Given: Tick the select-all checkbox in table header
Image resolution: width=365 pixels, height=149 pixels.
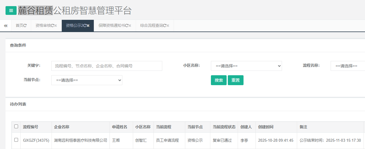Looking at the screenshot, I should click(x=16, y=127).
